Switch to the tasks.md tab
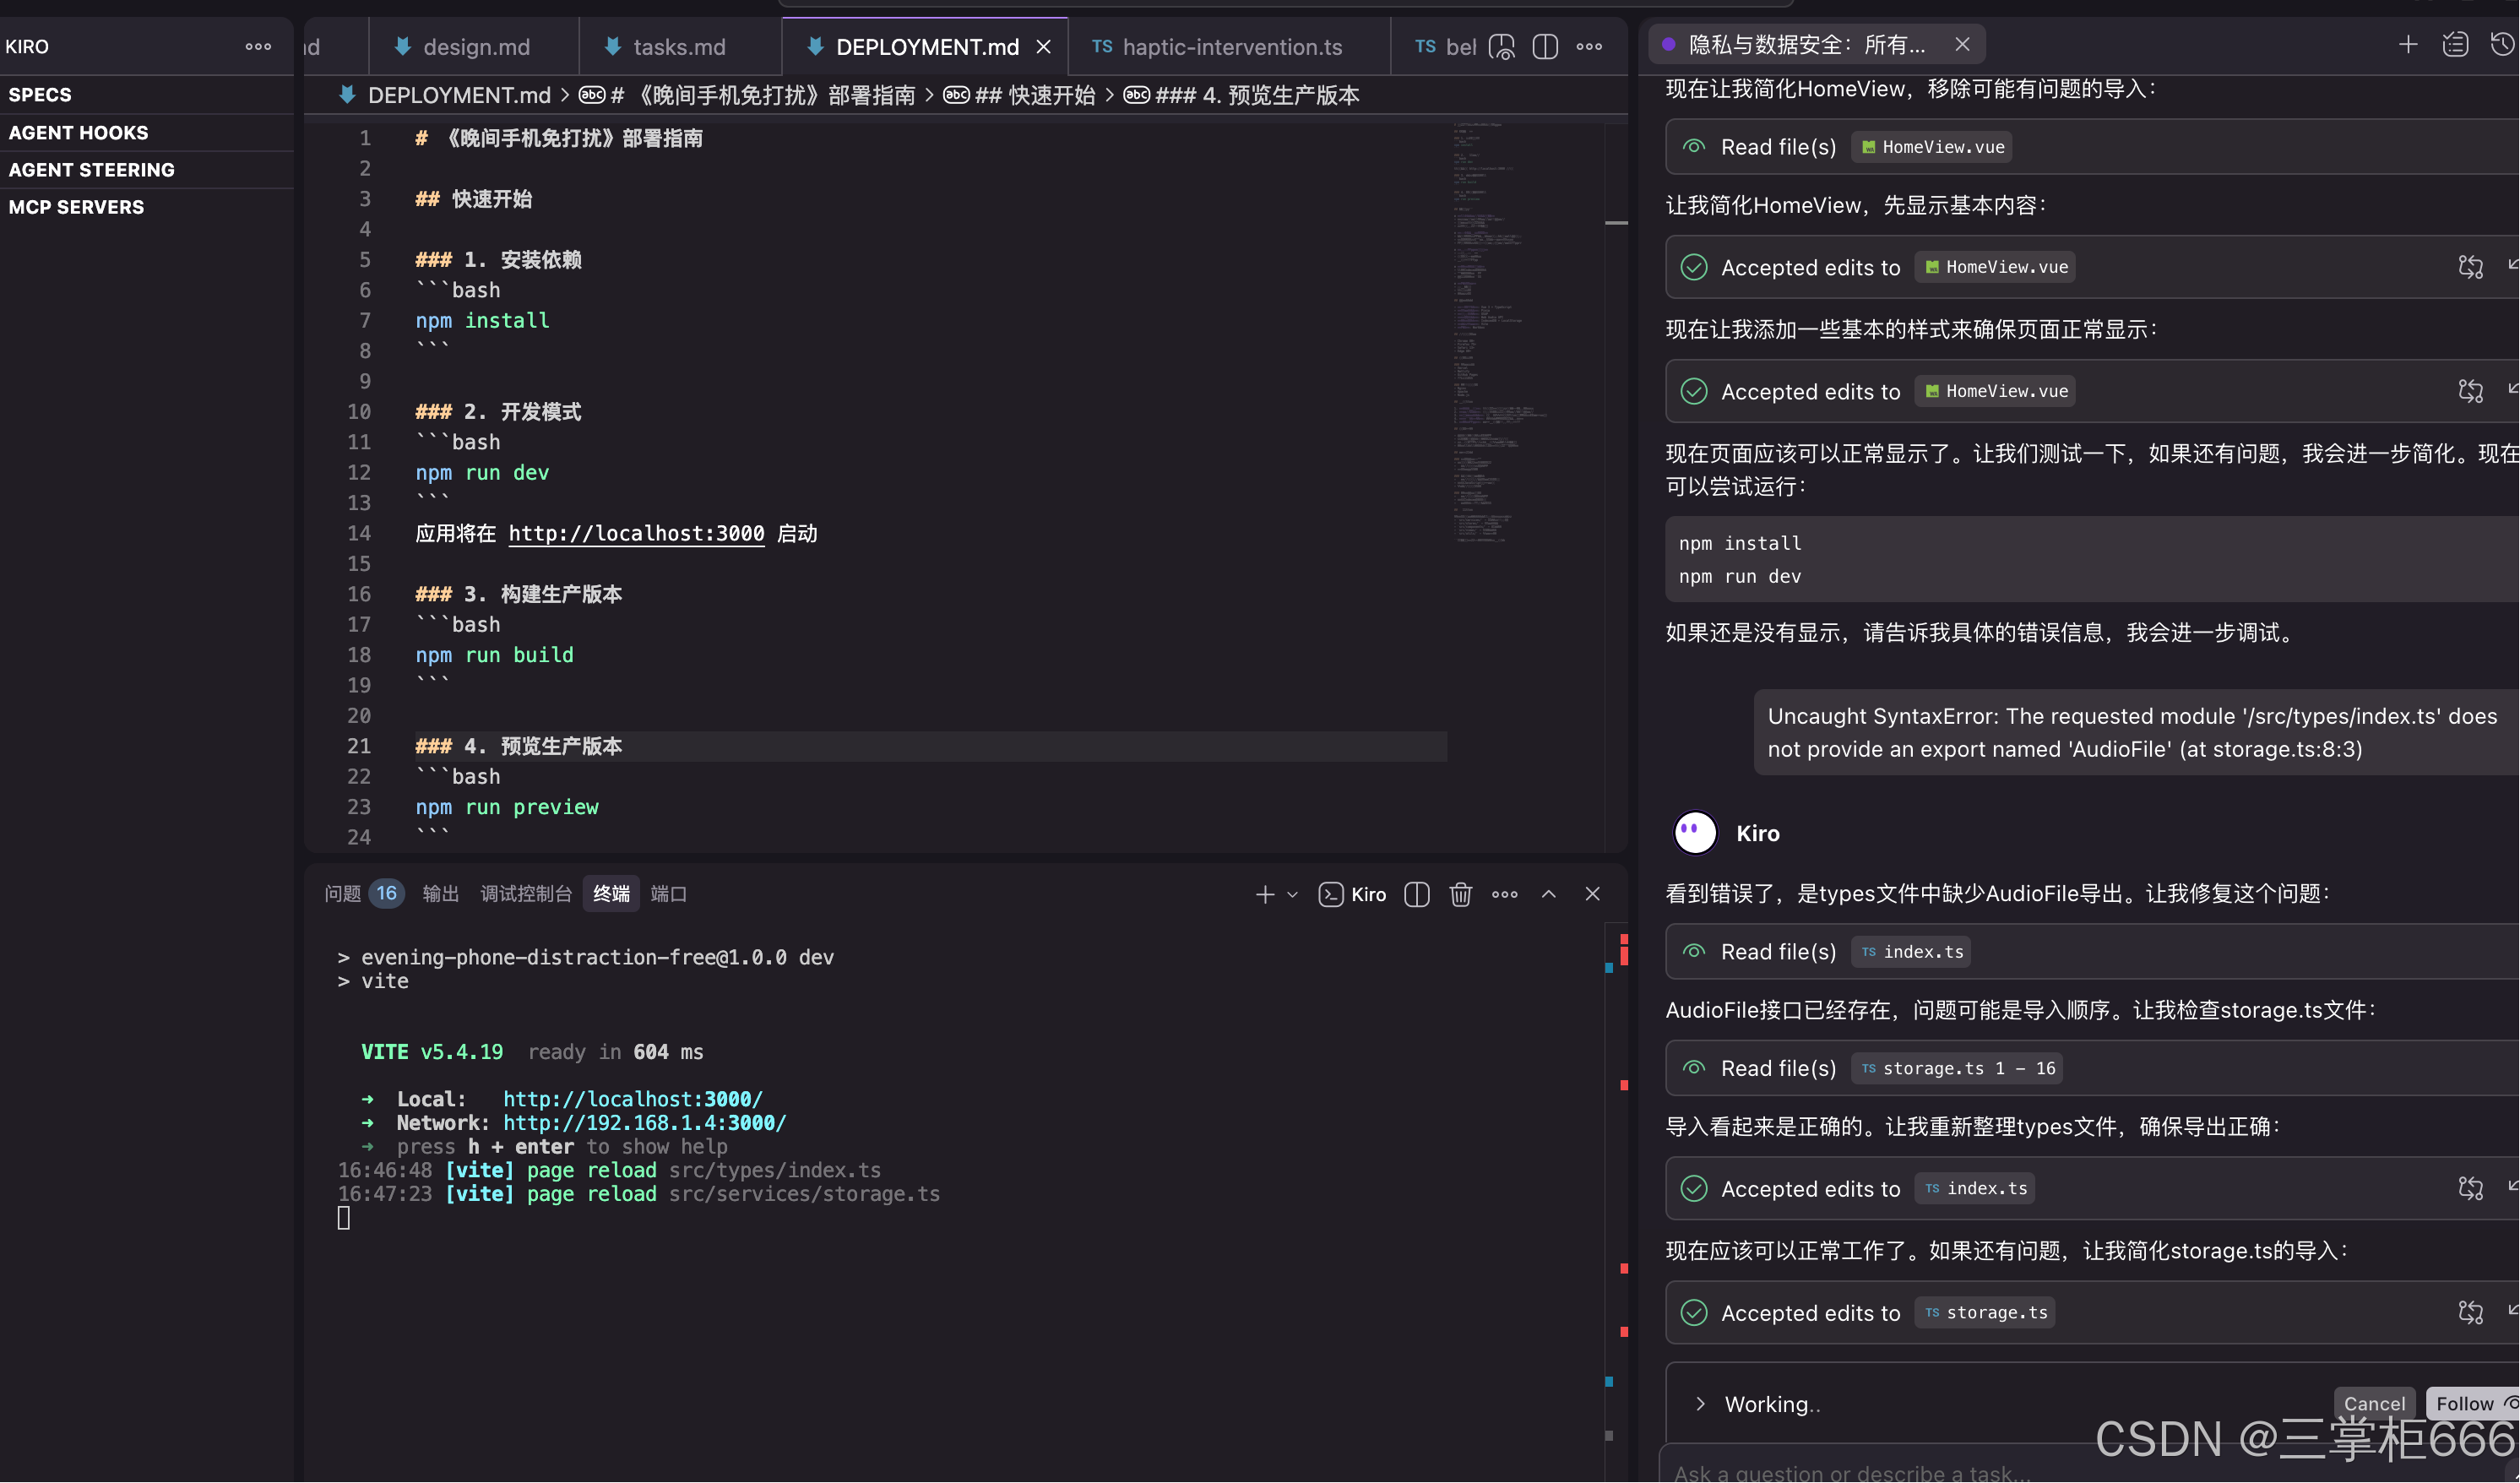 click(678, 47)
